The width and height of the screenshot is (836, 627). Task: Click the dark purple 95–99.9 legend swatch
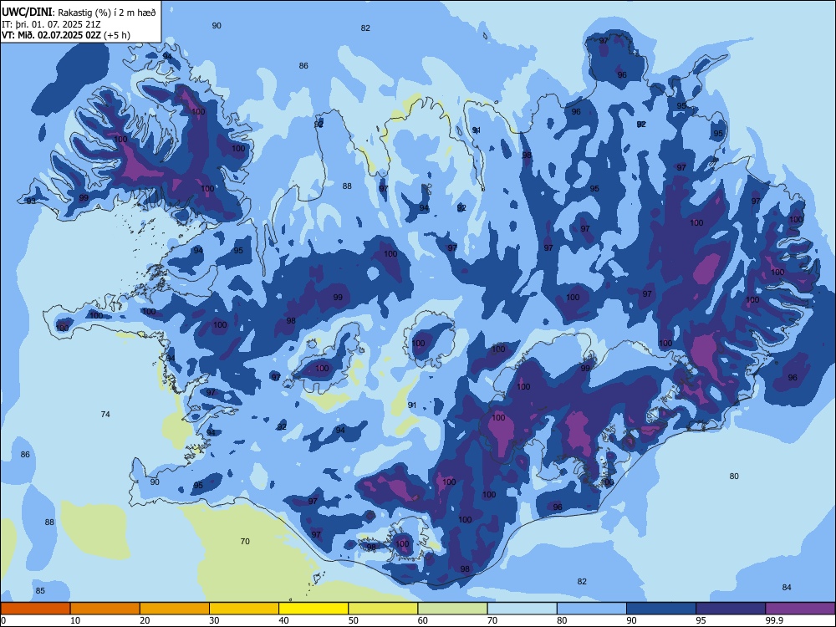coord(731,609)
